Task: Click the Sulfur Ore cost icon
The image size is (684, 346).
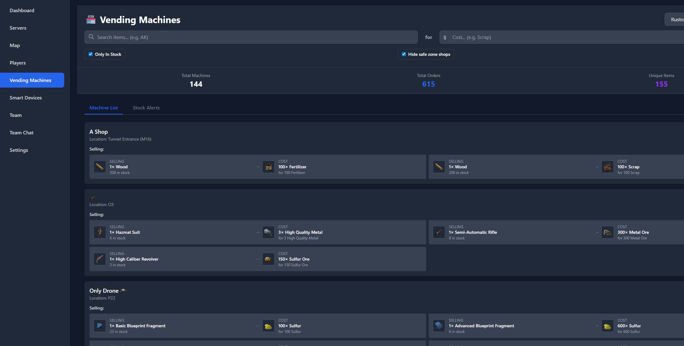Action: click(x=268, y=259)
